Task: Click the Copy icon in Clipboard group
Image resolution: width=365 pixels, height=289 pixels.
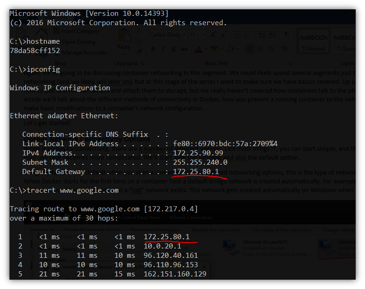Action: click(x=138, y=41)
